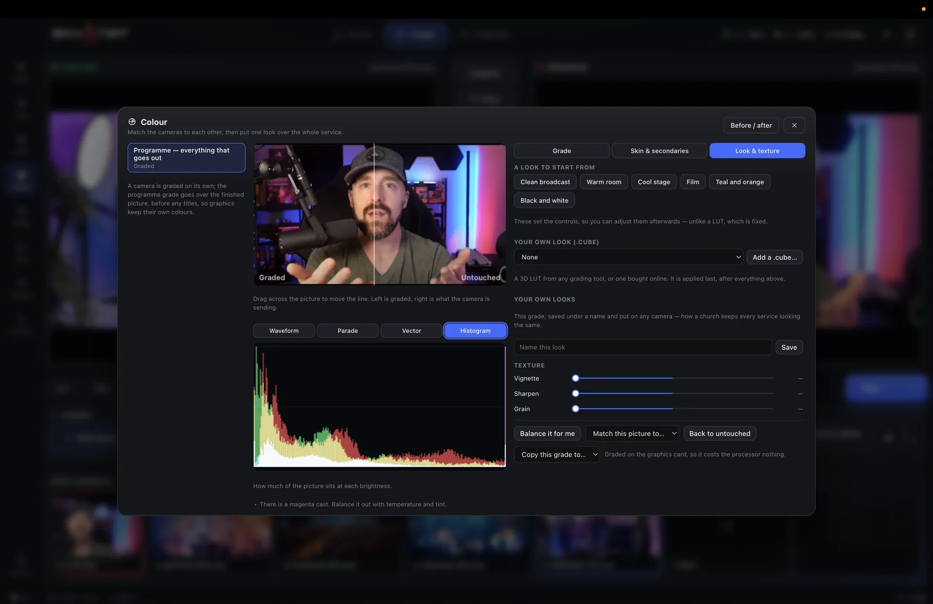Click the graded/untouched preview picture
933x604 pixels.
380,214
